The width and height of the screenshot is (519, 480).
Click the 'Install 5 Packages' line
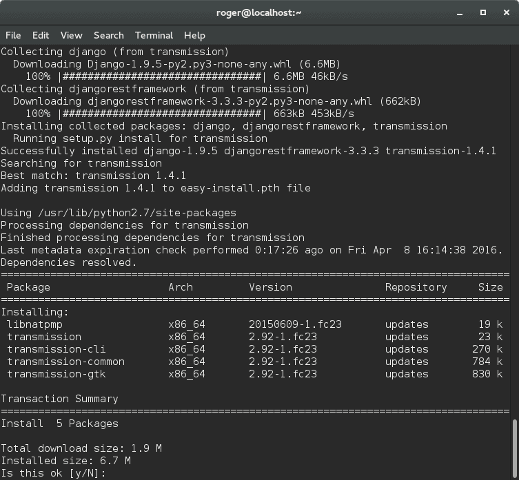coord(59,424)
